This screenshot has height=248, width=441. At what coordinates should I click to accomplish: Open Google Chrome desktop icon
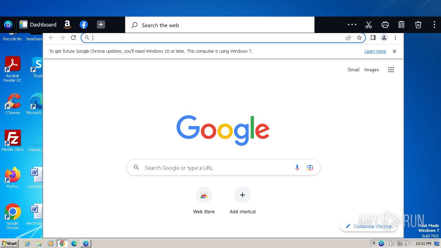click(12, 216)
